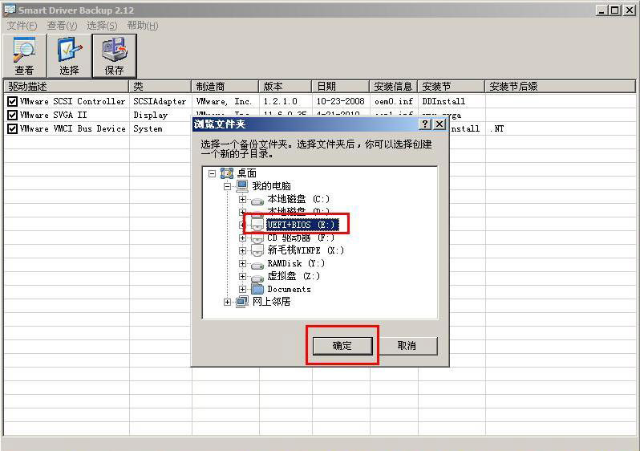Select the Documents label in tree

(289, 289)
